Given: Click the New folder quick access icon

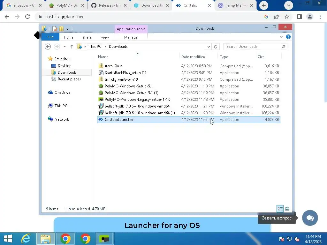Looking at the screenshot, I should tap(61, 29).
